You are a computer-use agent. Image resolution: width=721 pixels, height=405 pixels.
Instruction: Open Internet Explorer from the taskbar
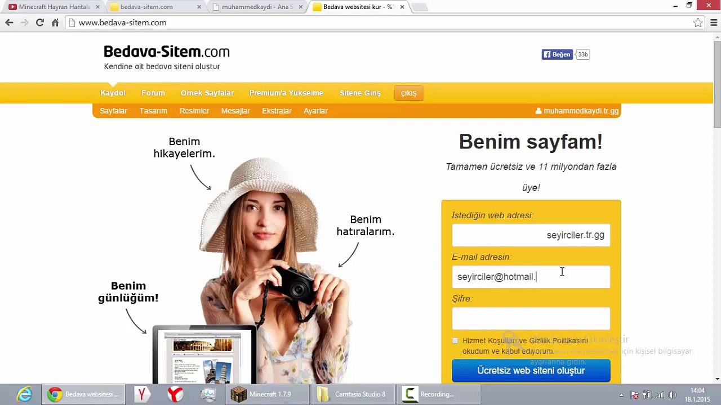[x=24, y=394]
